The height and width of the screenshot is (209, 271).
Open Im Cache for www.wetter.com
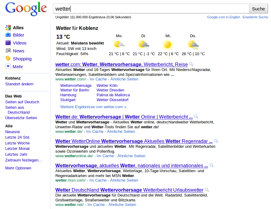coord(98,79)
